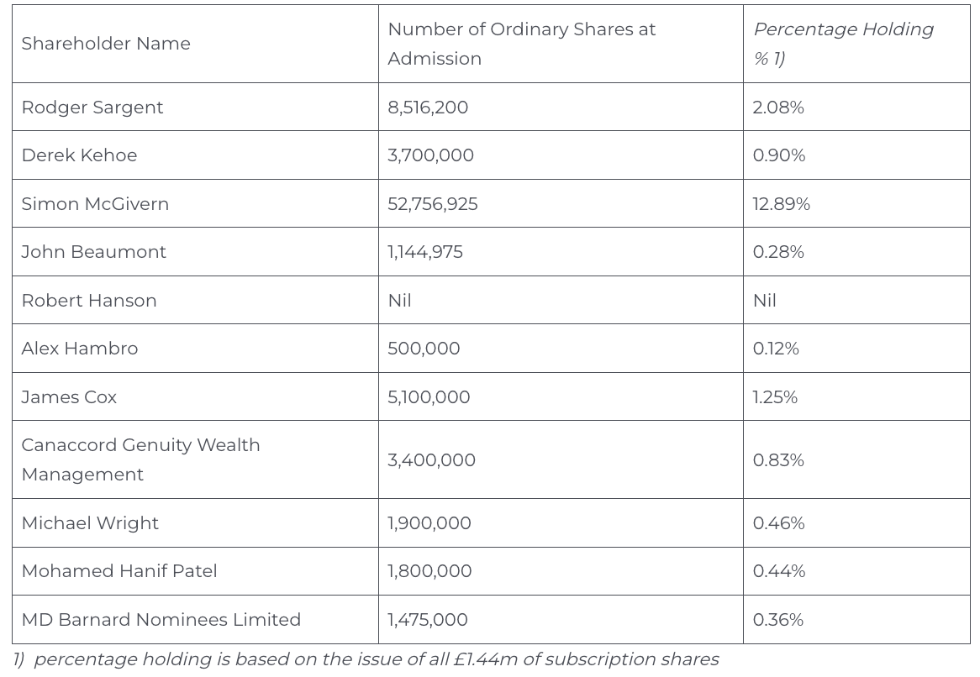Image resolution: width=980 pixels, height=677 pixels.
Task: Click Mohamed Hanif Patel's 1,800,000 shares cell
Action: (429, 571)
